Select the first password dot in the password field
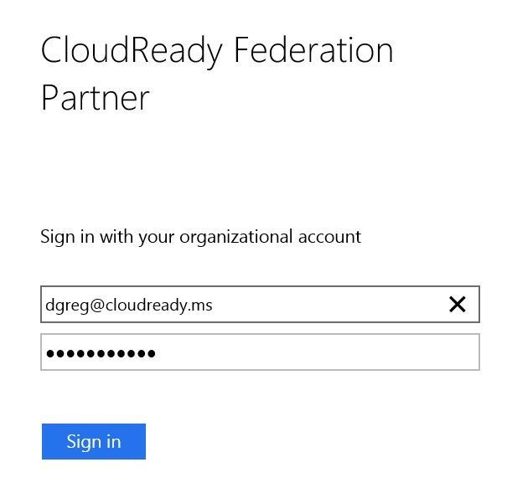Viewport: 507px width, 488px height. pos(50,353)
